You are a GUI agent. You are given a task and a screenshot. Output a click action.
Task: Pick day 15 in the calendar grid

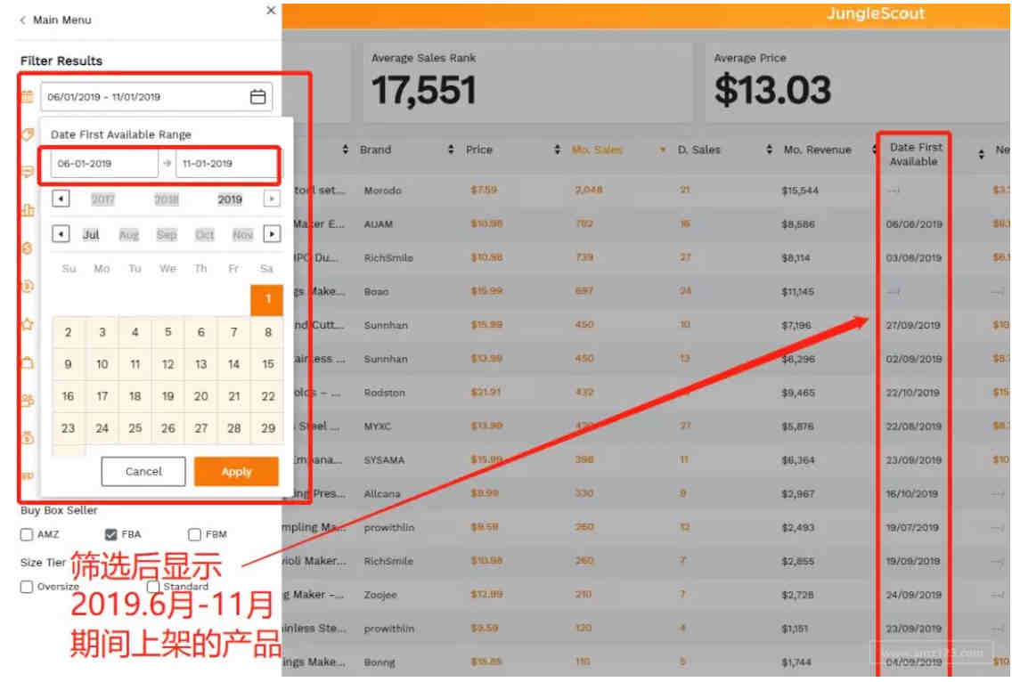click(267, 364)
